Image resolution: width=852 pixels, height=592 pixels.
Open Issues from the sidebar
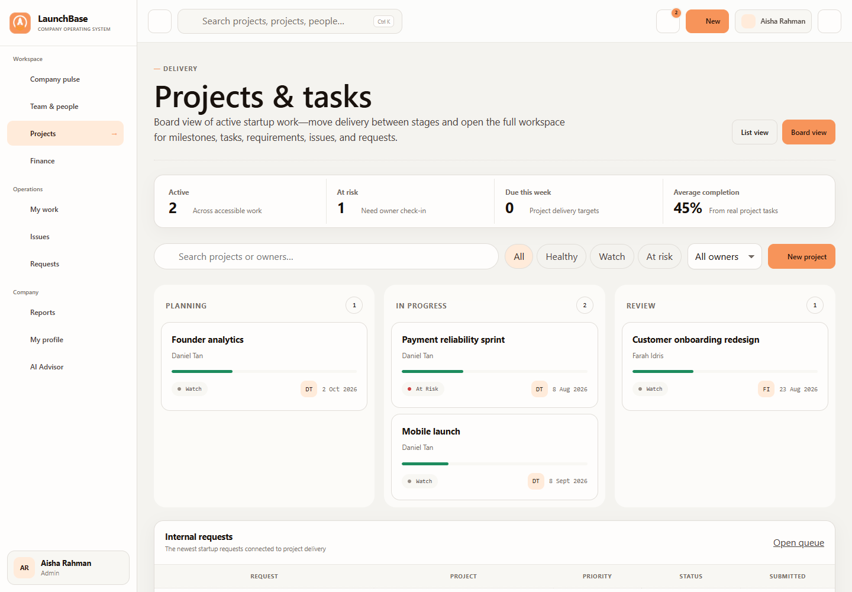coord(65,237)
